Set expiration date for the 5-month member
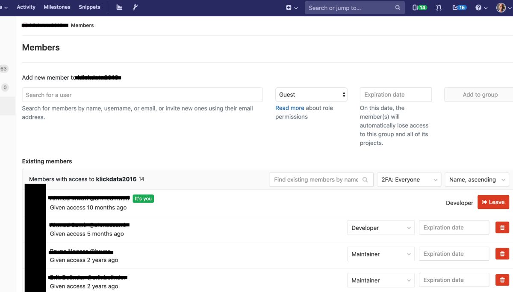Screen dimensions: 513x292 pos(454,228)
